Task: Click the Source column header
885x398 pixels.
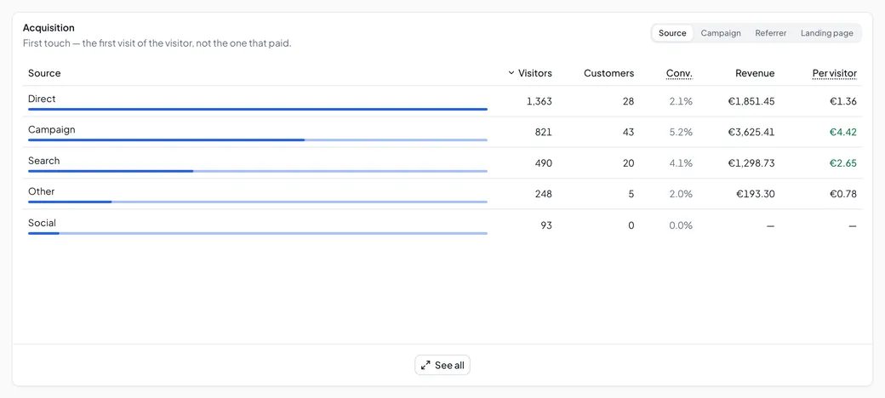Action: point(44,73)
